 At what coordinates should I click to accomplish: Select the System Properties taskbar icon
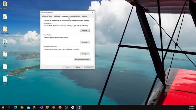click(x=79, y=107)
